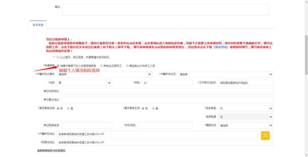This screenshot has height=157, width=308.
Task: Select 城镇中等偏下收入住房困难家庭 application type
Action: pos(58,66)
